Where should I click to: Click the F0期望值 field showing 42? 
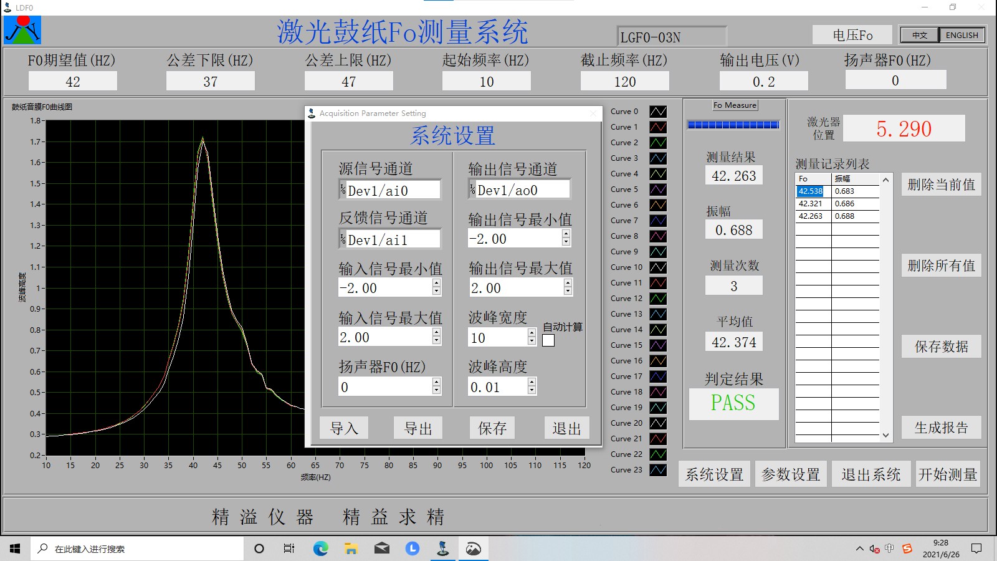[73, 81]
